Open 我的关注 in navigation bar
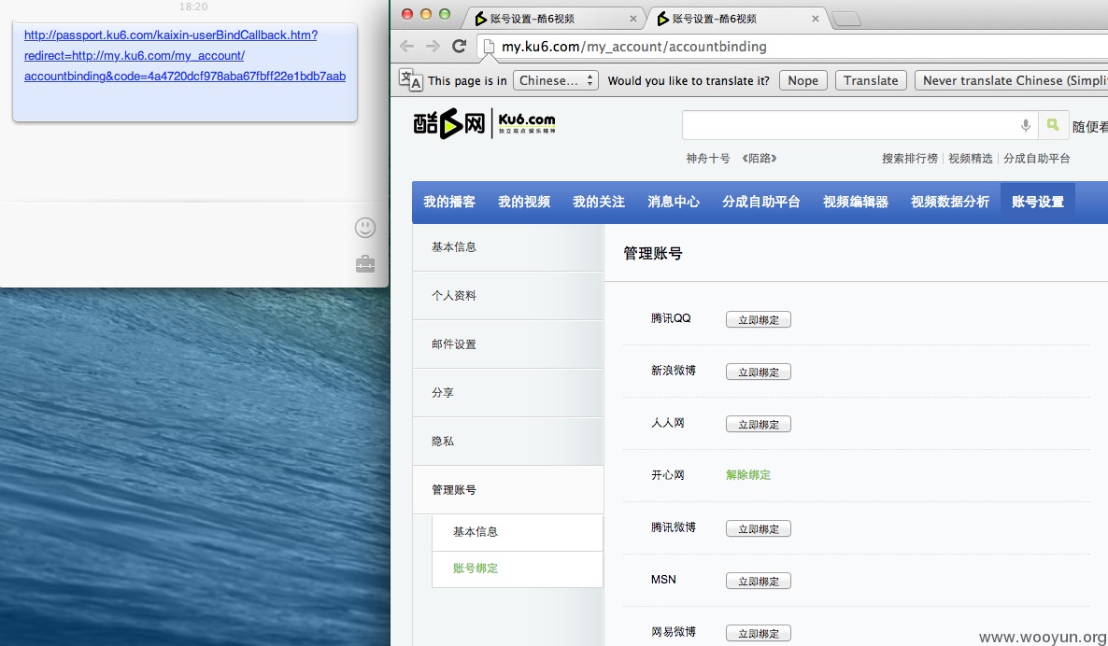This screenshot has height=646, width=1108. [x=599, y=202]
